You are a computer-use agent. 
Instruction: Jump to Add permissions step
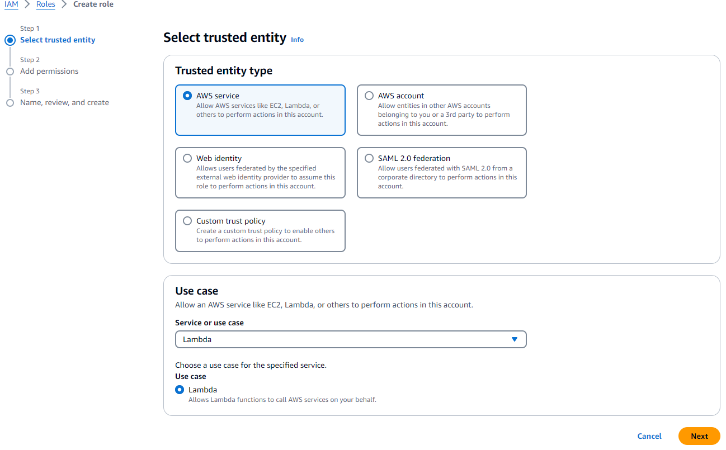[49, 71]
